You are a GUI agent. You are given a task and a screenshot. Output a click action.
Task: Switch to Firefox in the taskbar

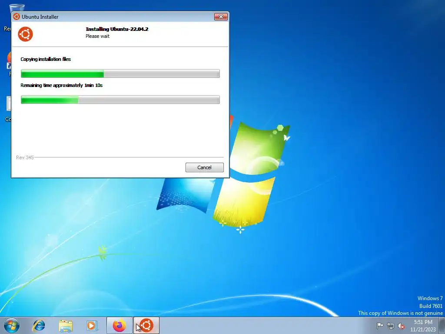click(x=120, y=325)
